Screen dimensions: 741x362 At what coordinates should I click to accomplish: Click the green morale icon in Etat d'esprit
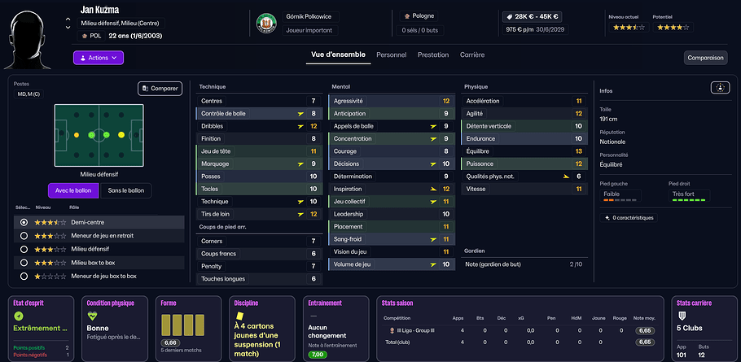[18, 316]
